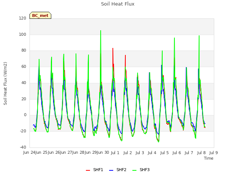Image resolution: width=236 pixels, height=177 pixels.
Task: Click the red SHF1 legend swatch
Action: (x=88, y=170)
